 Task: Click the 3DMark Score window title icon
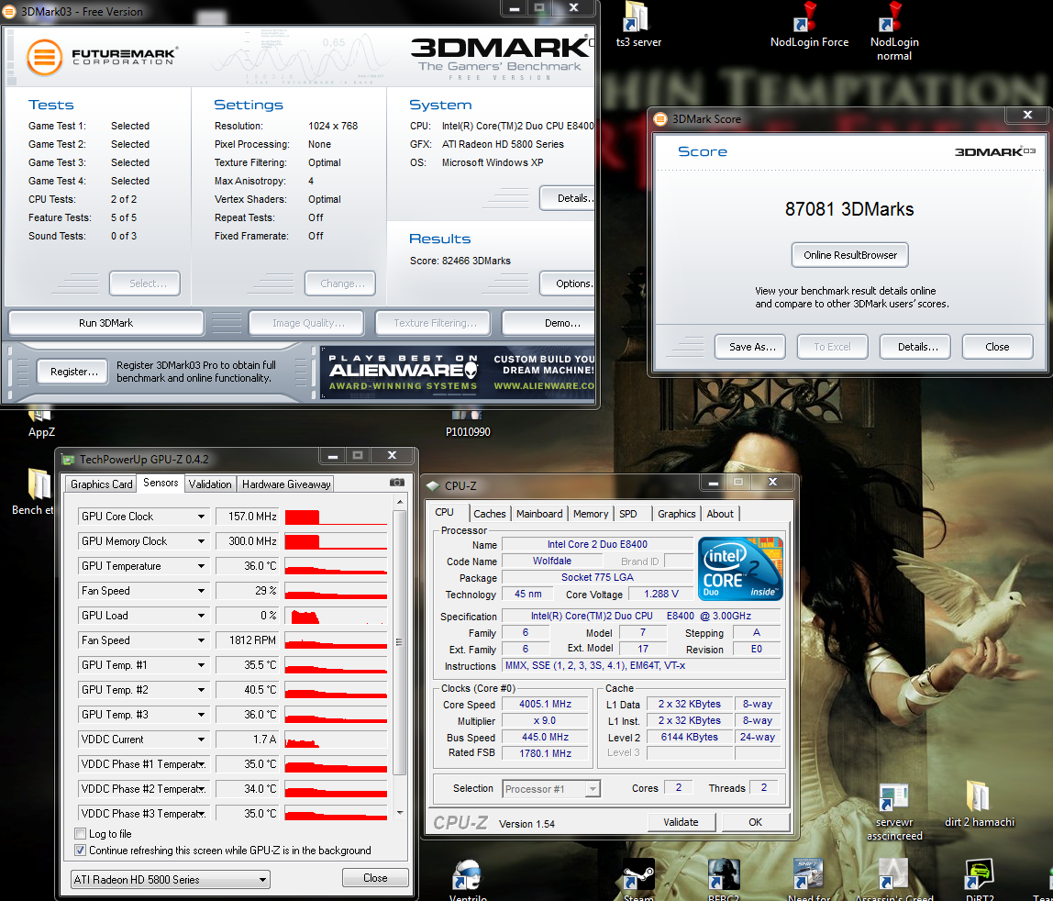660,119
